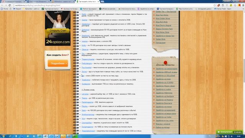Click the 24option.com ad banner logo

(x=58, y=42)
